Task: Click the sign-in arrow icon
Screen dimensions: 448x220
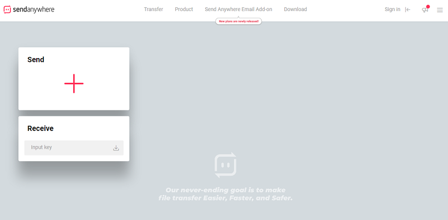Action: [408, 10]
